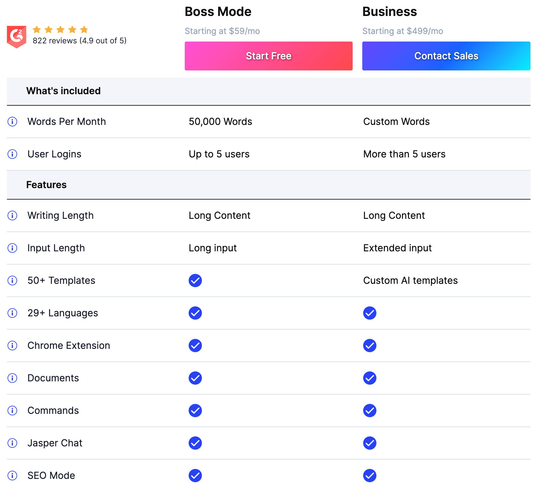
Task: Click the five-star rating icons
Action: pos(60,29)
